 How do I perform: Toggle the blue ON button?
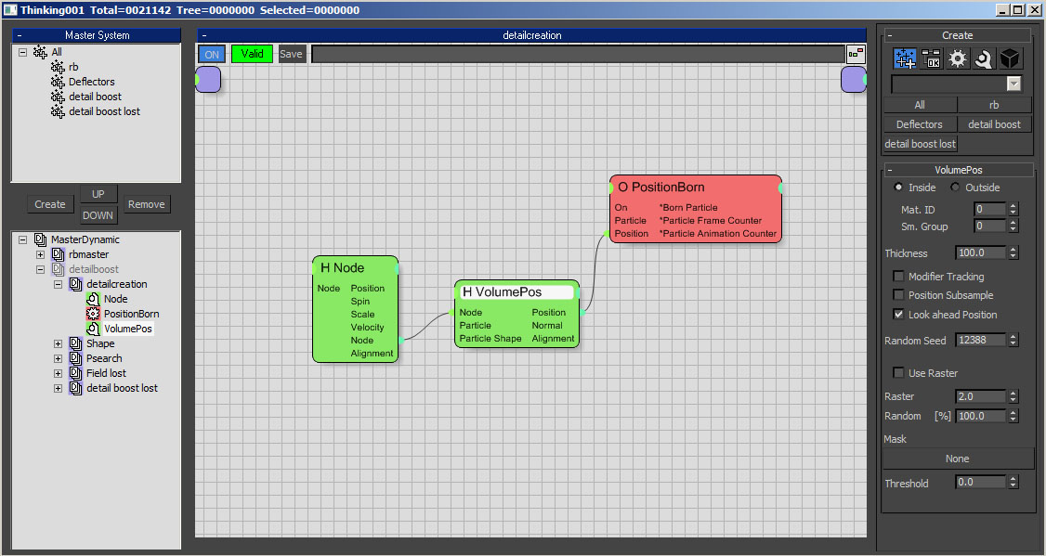(212, 55)
